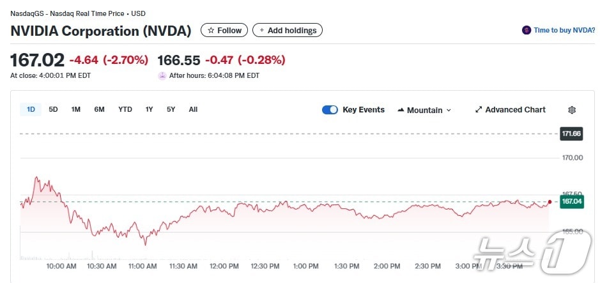
Task: Click the red current price dot on chart
Action: [x=550, y=202]
